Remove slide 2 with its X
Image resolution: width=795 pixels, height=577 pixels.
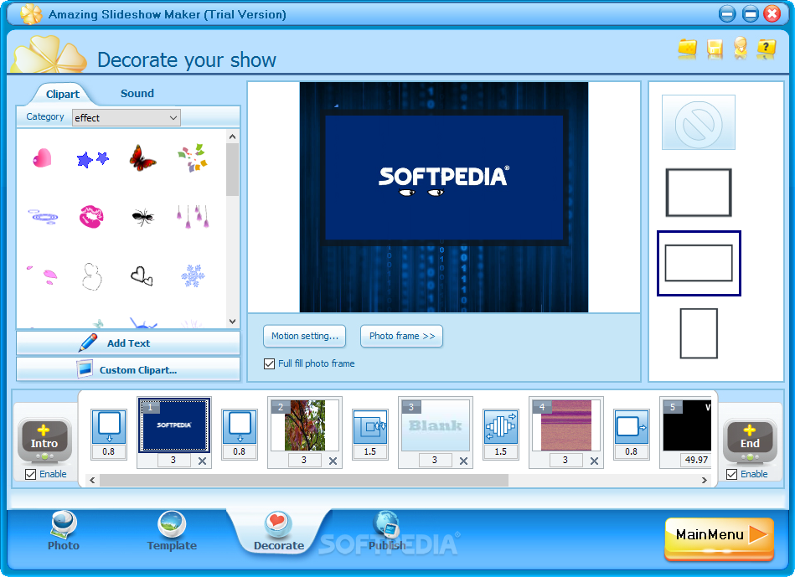tap(333, 461)
